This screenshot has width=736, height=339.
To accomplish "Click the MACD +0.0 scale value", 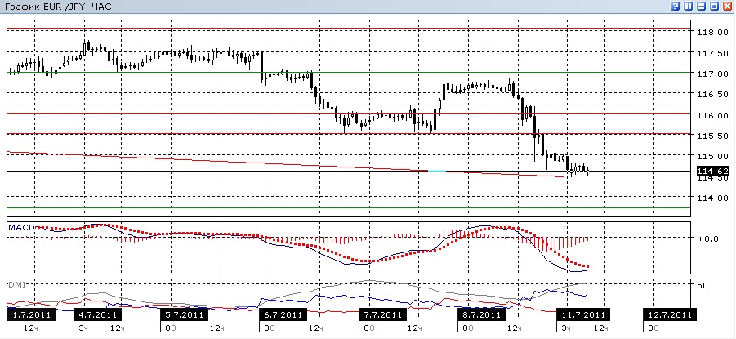I will tap(708, 239).
